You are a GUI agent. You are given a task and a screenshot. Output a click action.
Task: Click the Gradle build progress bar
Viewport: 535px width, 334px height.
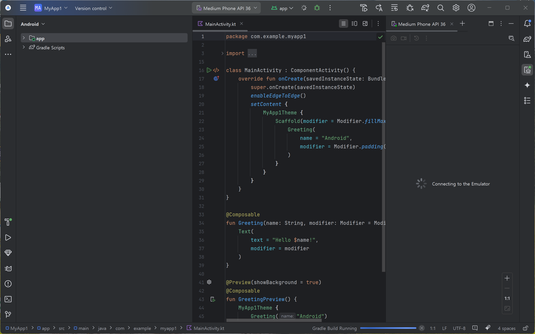tap(388, 328)
